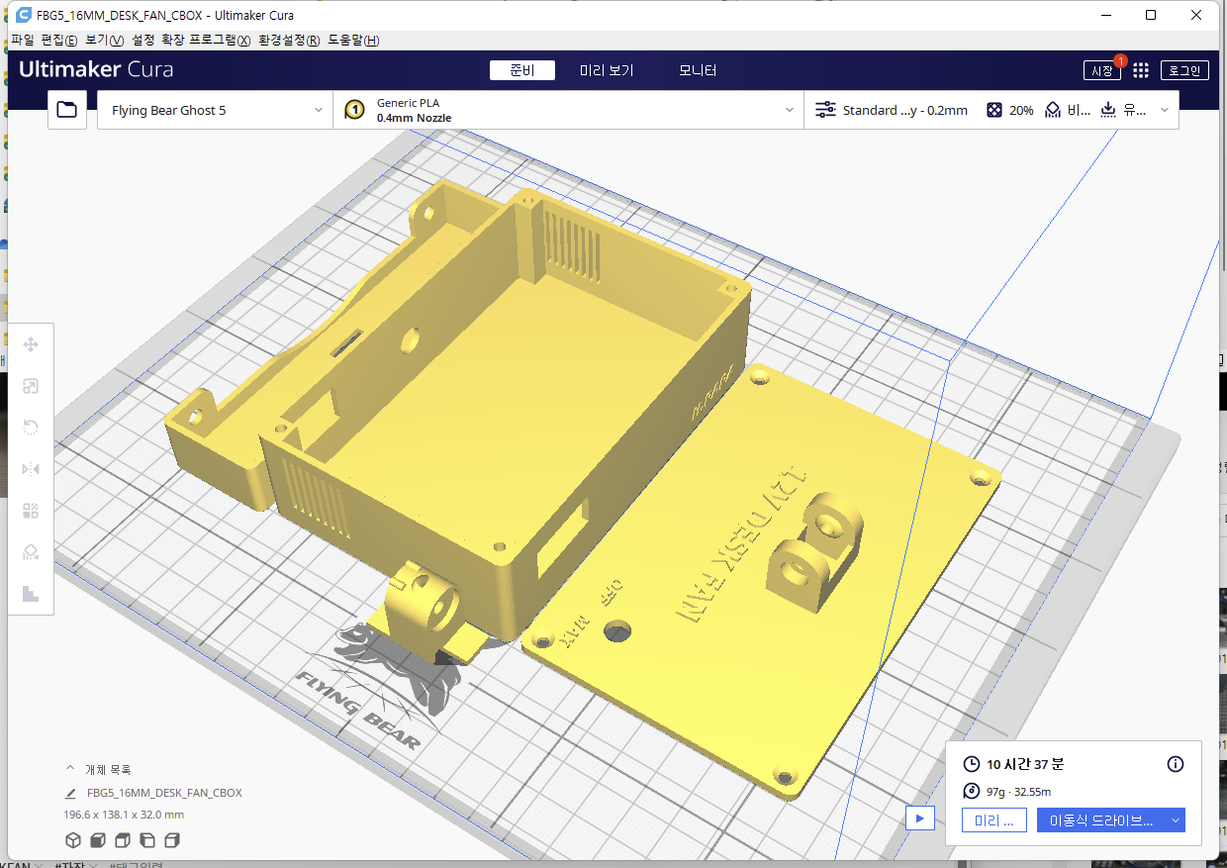Open the 설정 menu

(142, 41)
